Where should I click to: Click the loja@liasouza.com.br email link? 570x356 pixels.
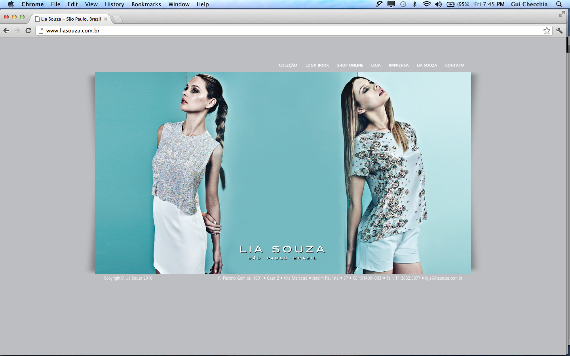pyautogui.click(x=444, y=278)
